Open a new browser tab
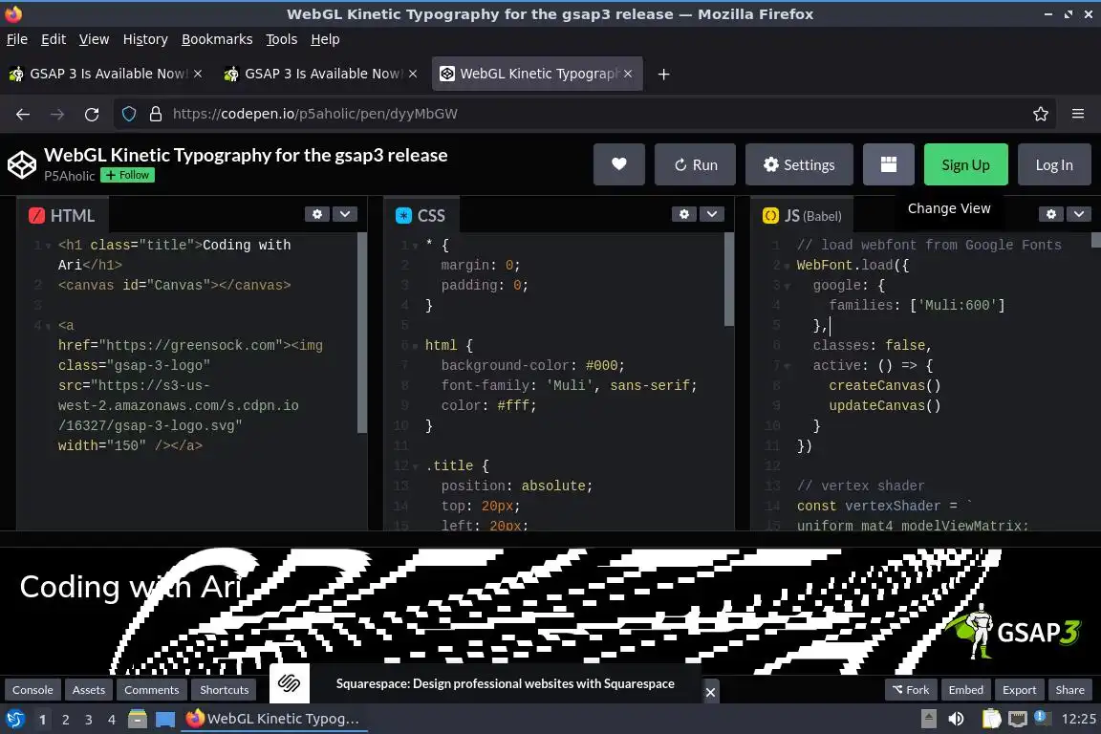1101x734 pixels. coord(663,74)
